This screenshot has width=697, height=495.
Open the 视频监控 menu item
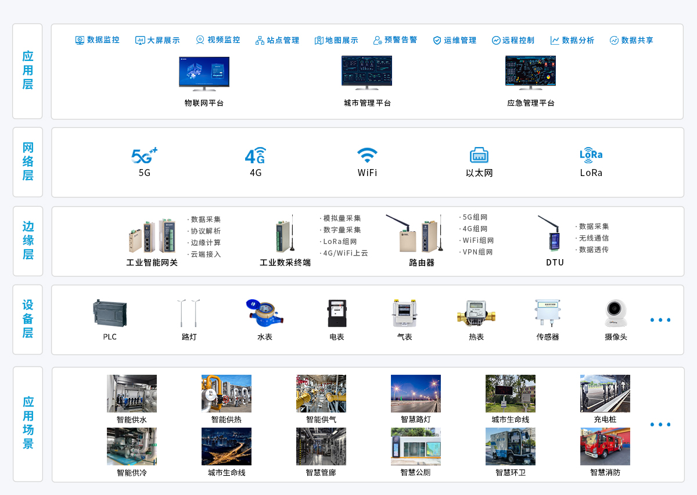[218, 40]
